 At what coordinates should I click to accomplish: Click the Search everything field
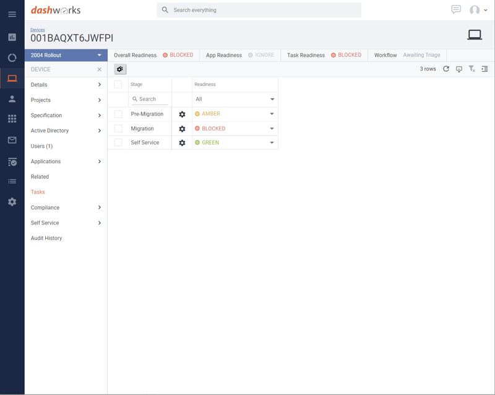[x=259, y=10]
